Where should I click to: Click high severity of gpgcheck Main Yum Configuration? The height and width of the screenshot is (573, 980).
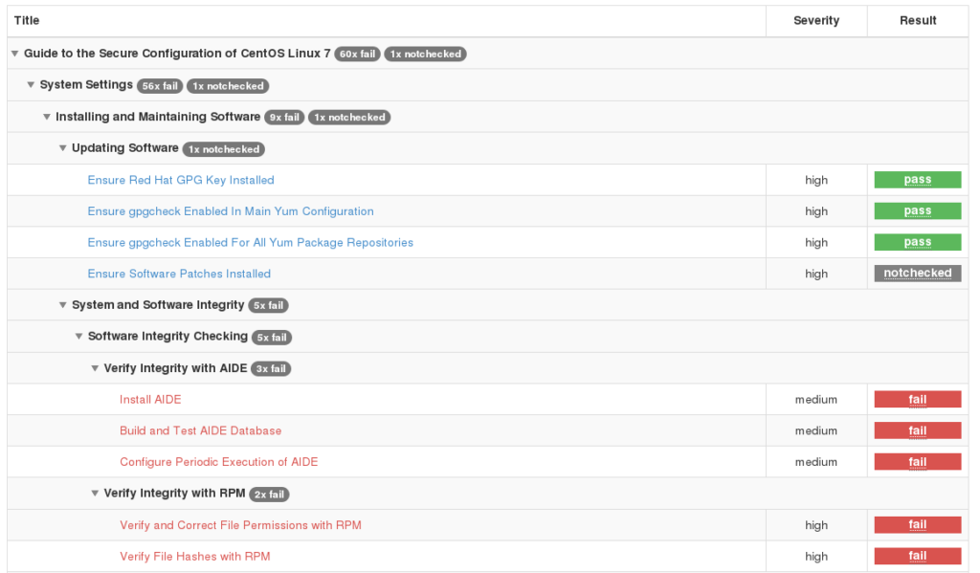[816, 211]
